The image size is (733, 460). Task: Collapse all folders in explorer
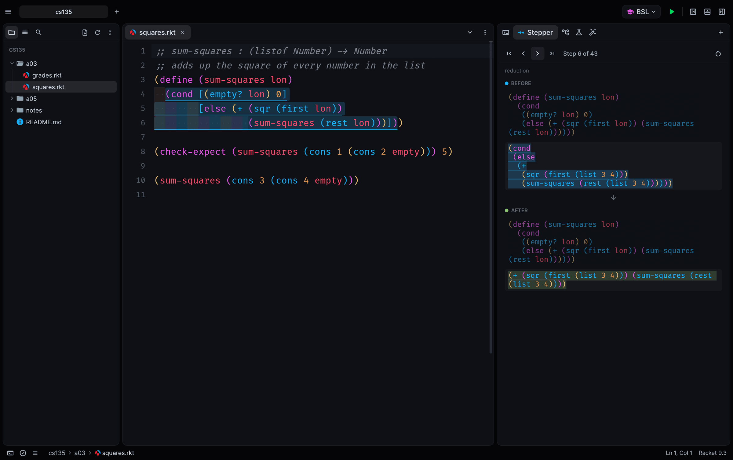(110, 32)
